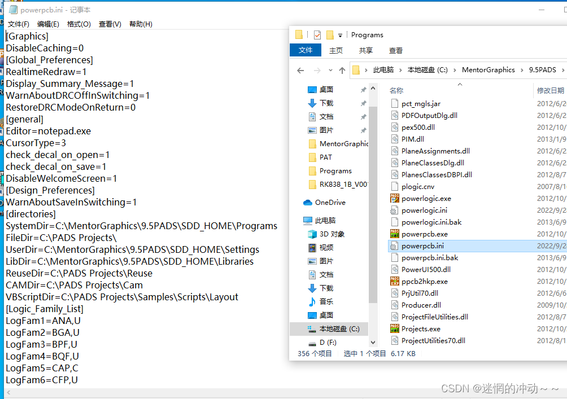Screen dimensions: 567x399
Task: Expand chevron after 此电脑 in address bar
Action: pos(400,70)
